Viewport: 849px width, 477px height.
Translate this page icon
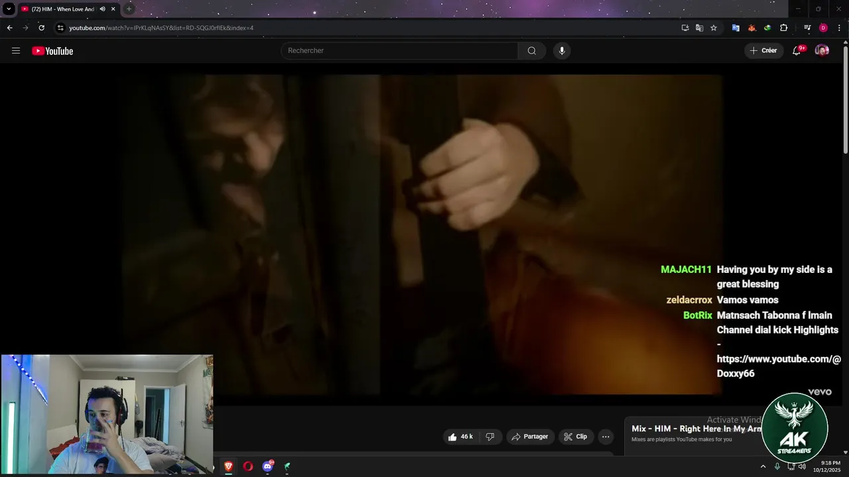(x=699, y=28)
